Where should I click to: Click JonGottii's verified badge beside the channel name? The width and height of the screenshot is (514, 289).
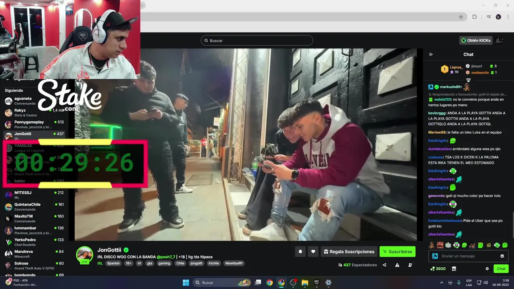[x=126, y=250]
